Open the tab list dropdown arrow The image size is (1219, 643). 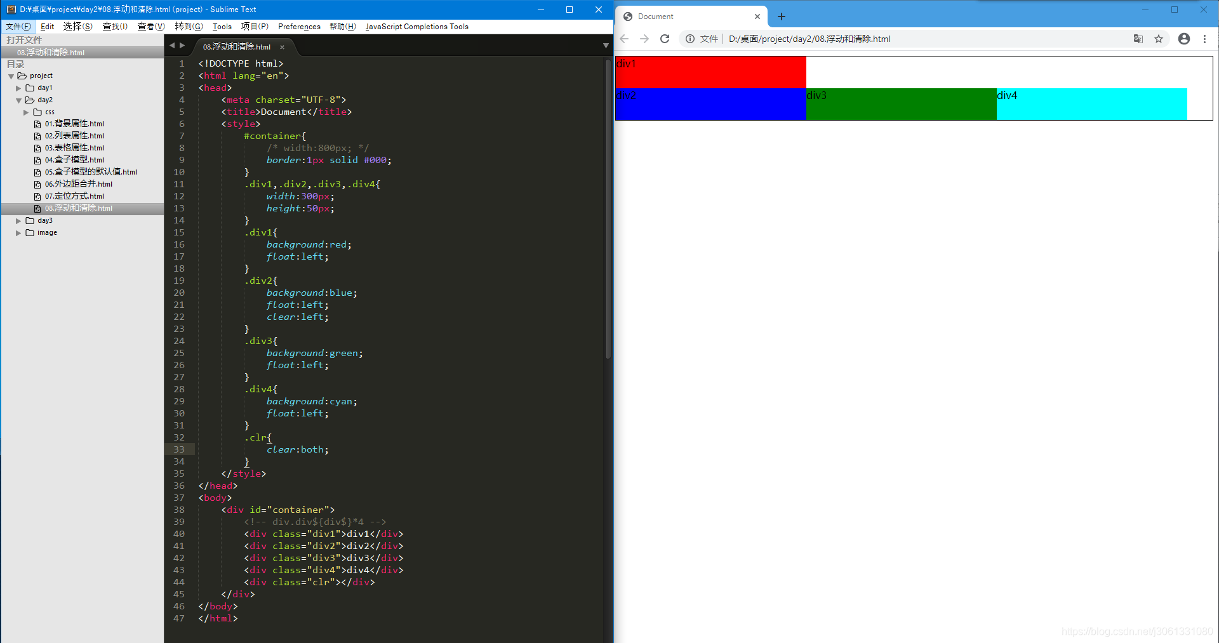point(606,46)
